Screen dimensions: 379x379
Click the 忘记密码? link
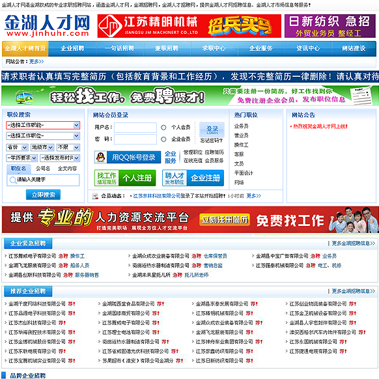pyautogui.click(x=212, y=141)
